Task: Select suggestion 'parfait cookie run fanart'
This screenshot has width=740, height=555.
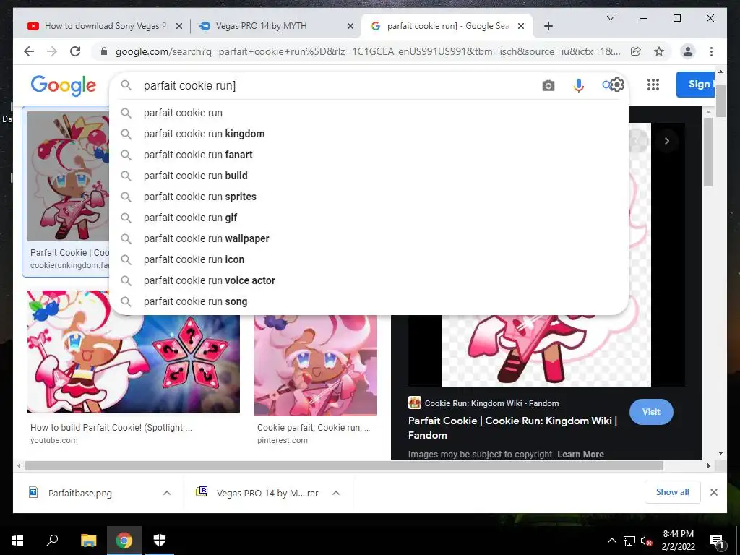Action: (369, 155)
